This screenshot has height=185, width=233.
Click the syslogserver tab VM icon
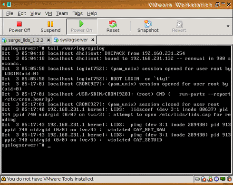[56, 40]
